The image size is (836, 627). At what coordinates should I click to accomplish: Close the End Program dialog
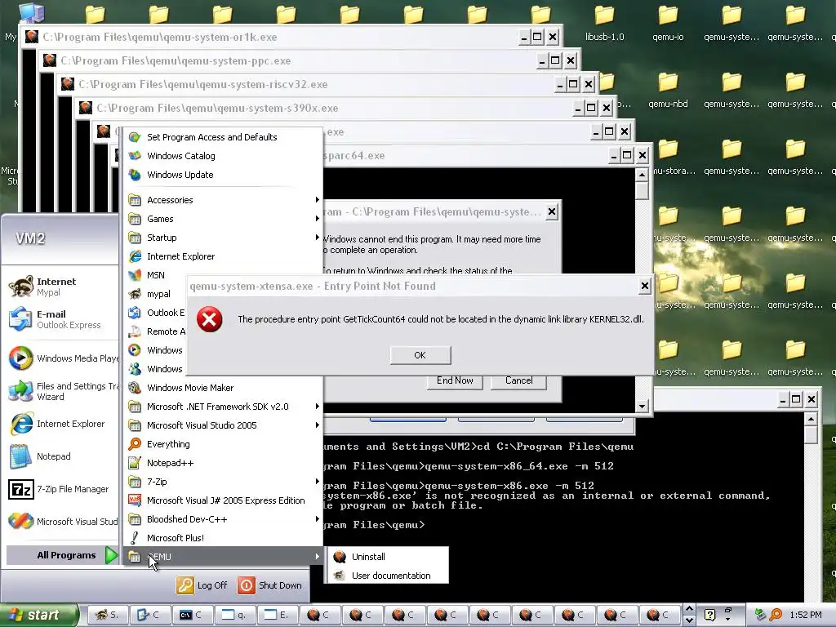552,211
